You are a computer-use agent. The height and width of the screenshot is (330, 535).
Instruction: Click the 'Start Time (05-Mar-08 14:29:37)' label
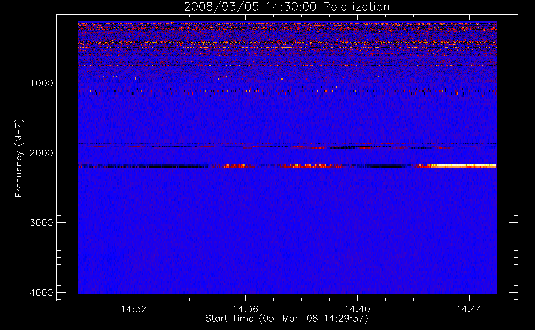pyautogui.click(x=287, y=319)
